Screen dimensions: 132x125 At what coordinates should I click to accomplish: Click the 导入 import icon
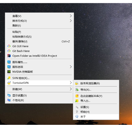tap(77, 101)
